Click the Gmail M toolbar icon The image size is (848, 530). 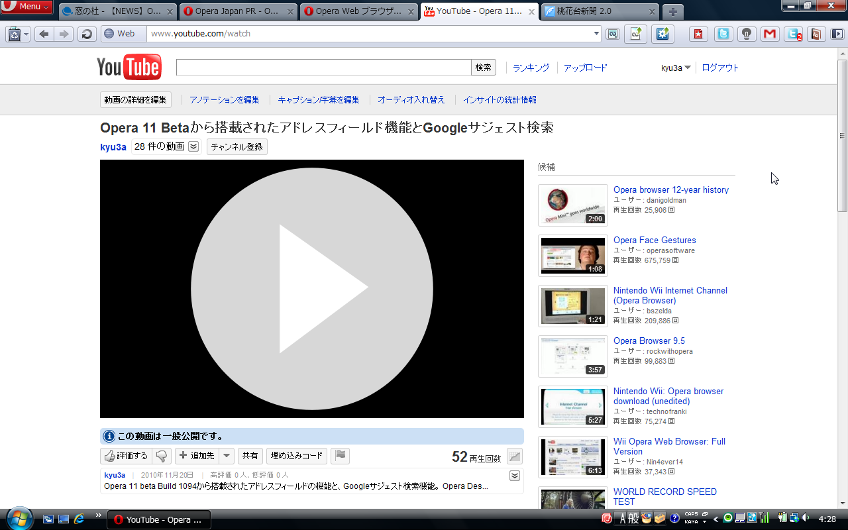pos(769,34)
